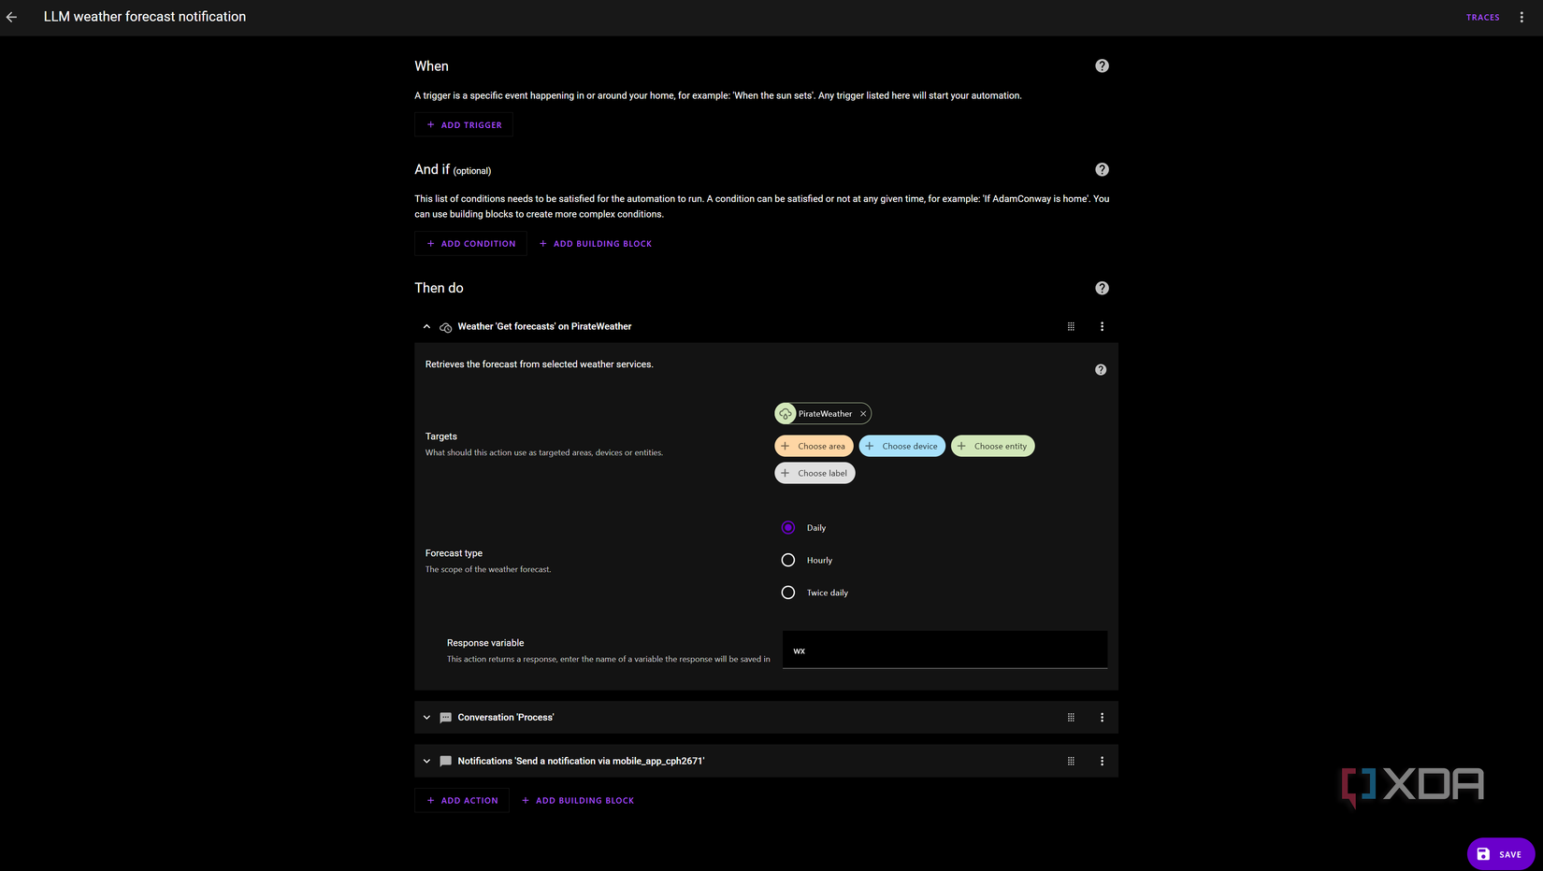This screenshot has height=871, width=1543.
Task: Grab the drag handle on the Weather action
Action: click(1071, 326)
